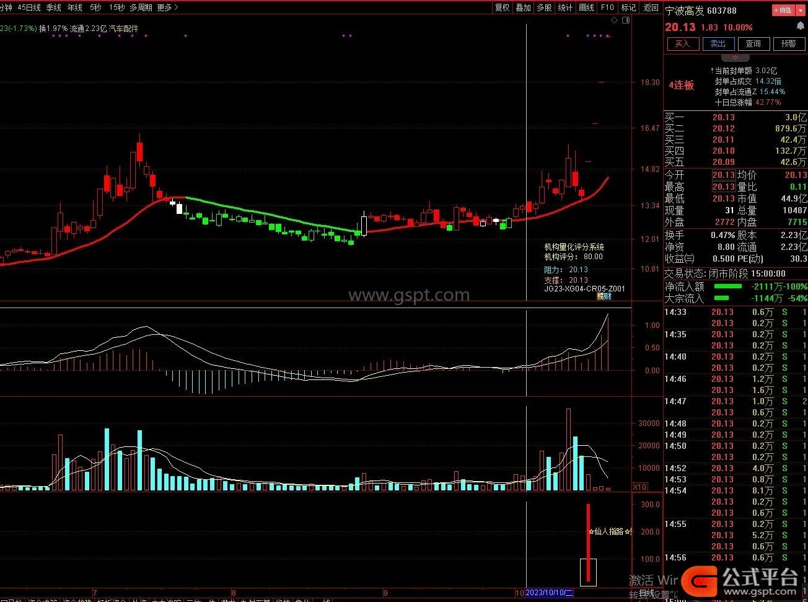This screenshot has width=808, height=602.
Task: Click the 4连板 label
Action: (x=681, y=86)
